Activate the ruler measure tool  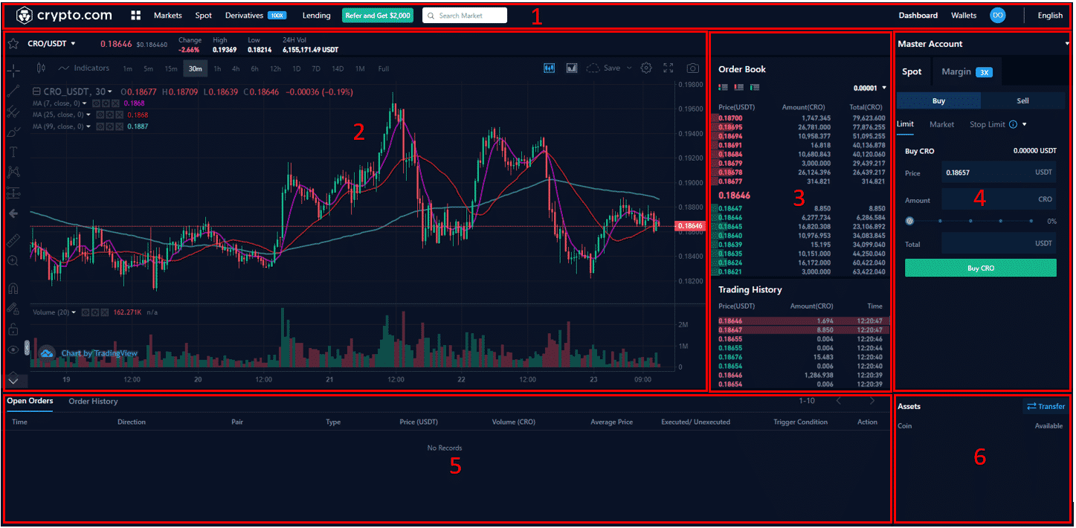(x=13, y=241)
